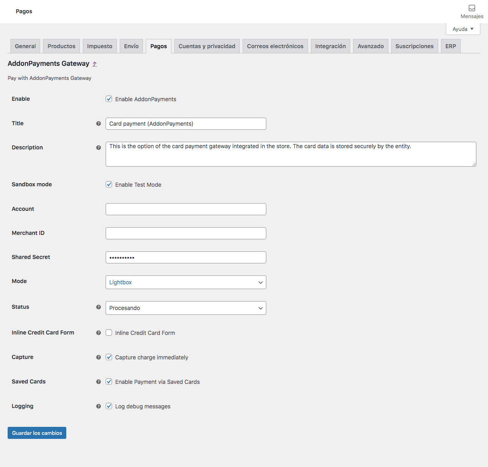This screenshot has width=488, height=467.
Task: Open the Status dropdown showing Procesando
Action: [186, 308]
